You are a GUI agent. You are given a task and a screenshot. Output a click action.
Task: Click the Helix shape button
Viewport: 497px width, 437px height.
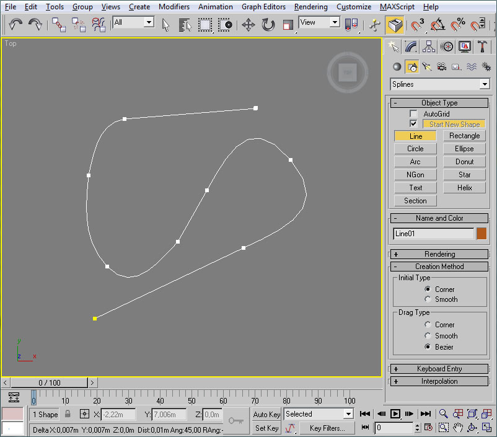point(464,188)
